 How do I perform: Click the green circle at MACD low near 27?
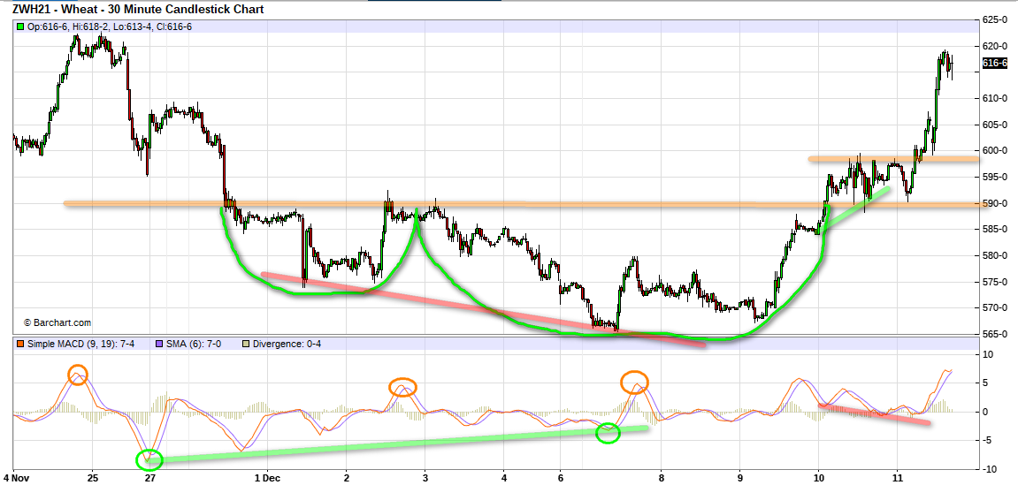149,459
